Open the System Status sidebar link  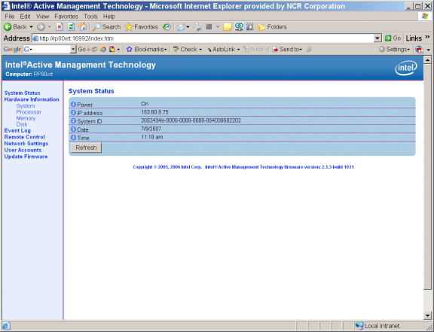coord(22,93)
